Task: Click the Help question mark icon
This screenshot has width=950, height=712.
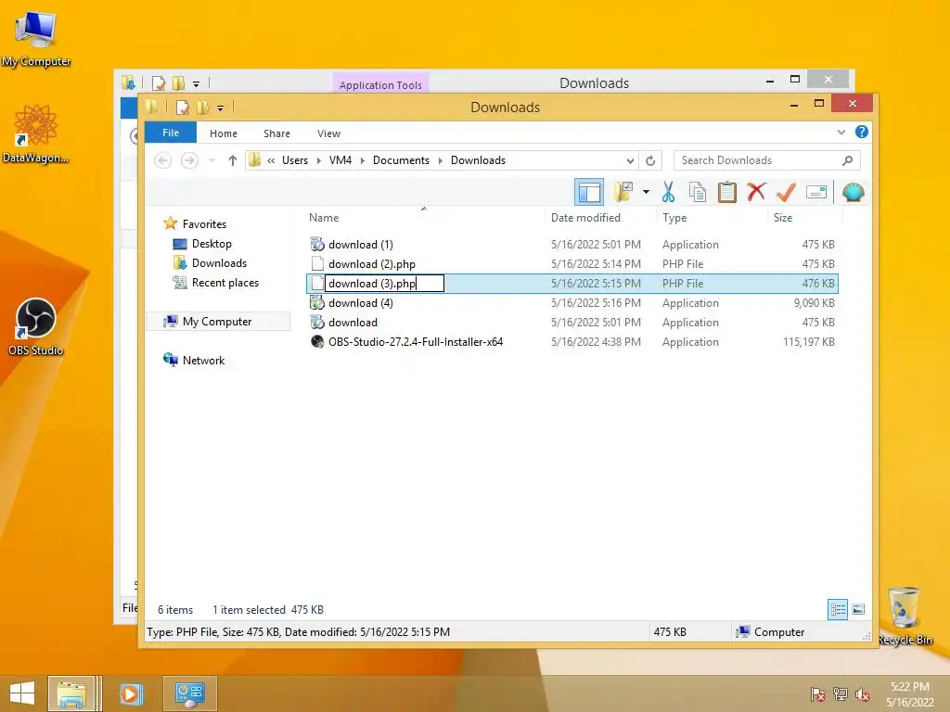Action: coord(862,132)
